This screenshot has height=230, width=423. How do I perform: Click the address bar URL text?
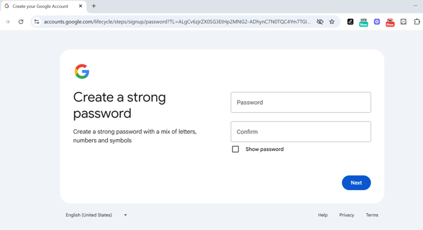177,22
